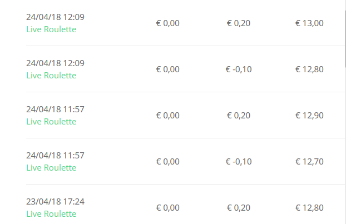
Task: Select € -0,10 amount in the € 12,70 row
Action: 239,162
